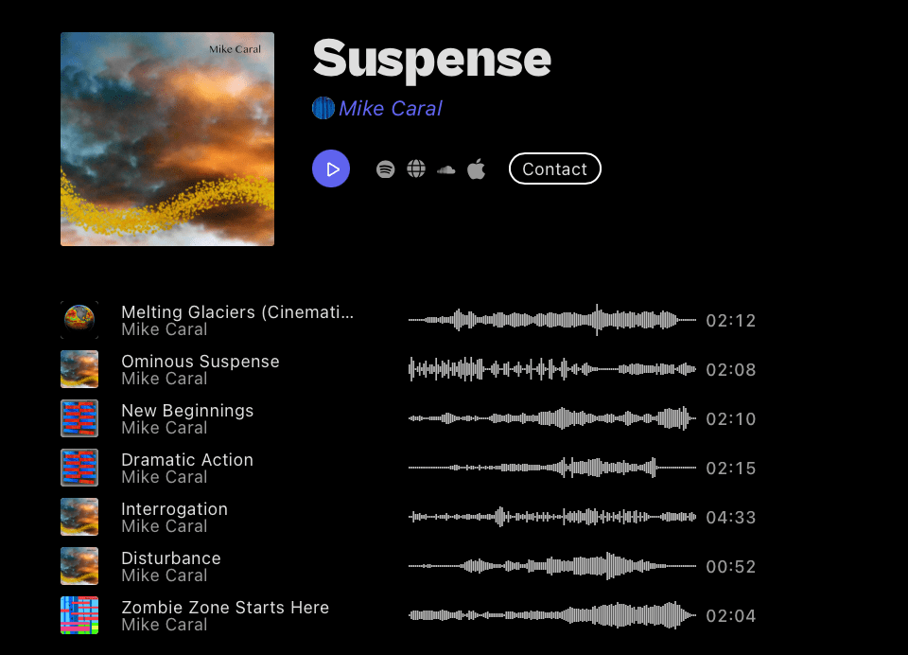Click the Mike Caral round avatar icon
Screen dimensions: 908x655
tap(323, 108)
